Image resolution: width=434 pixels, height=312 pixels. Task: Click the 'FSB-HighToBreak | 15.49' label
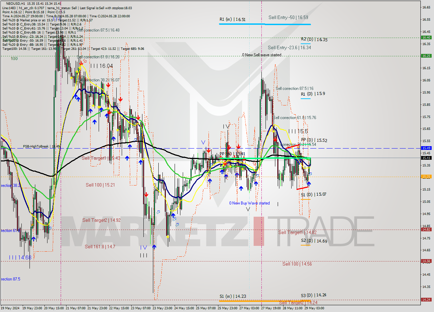click(41, 147)
